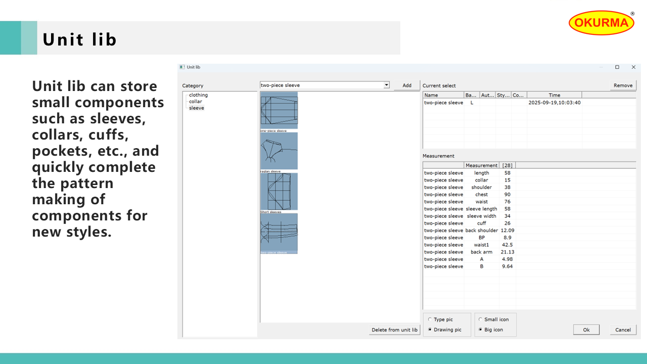Enable the Small icon radio option

coord(480,320)
